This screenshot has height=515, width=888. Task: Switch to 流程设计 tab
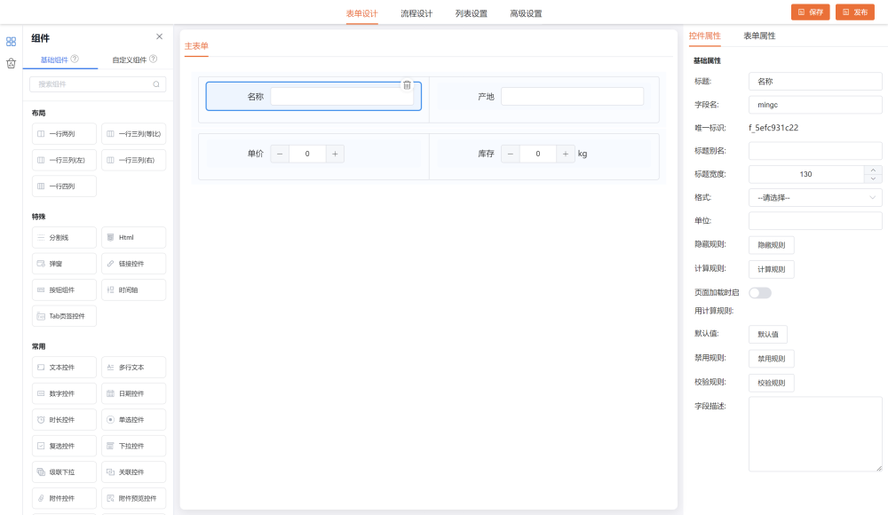[x=416, y=13]
